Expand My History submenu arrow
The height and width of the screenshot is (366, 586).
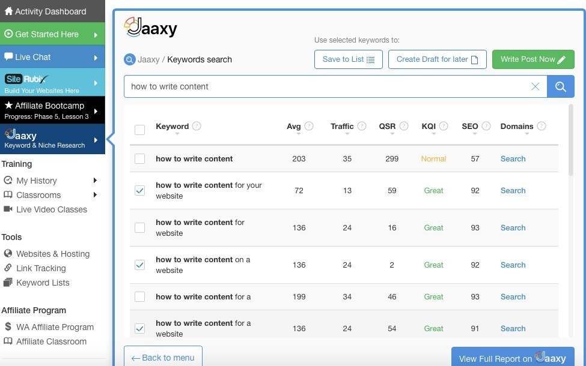pyautogui.click(x=95, y=180)
